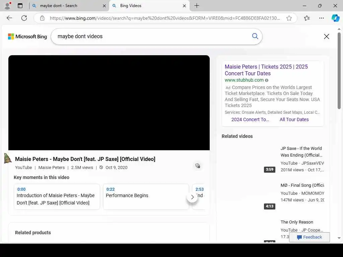Play the Maisie Peters video player
Viewport: 343px width, 257px height.
click(109, 103)
